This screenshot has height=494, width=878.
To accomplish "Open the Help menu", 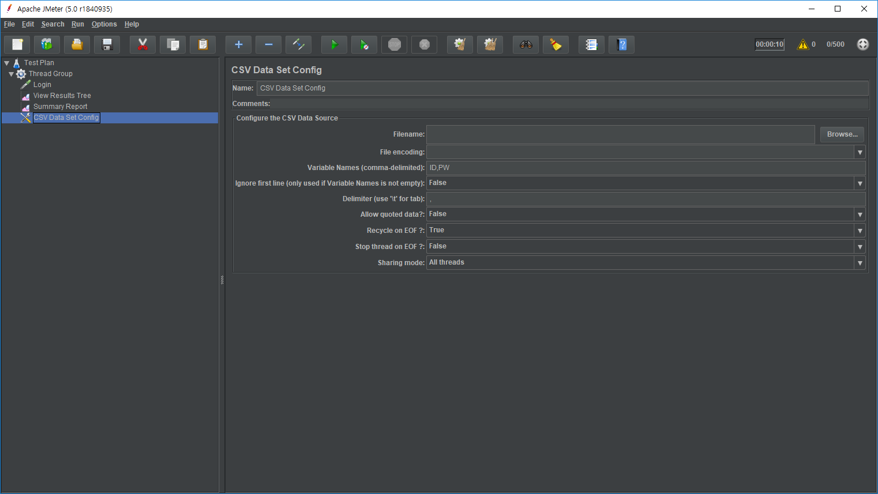I will [132, 24].
